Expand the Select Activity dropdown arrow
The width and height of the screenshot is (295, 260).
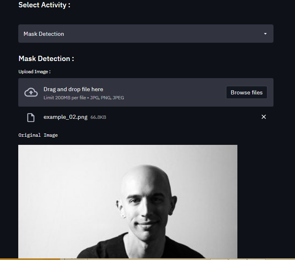[x=265, y=34]
